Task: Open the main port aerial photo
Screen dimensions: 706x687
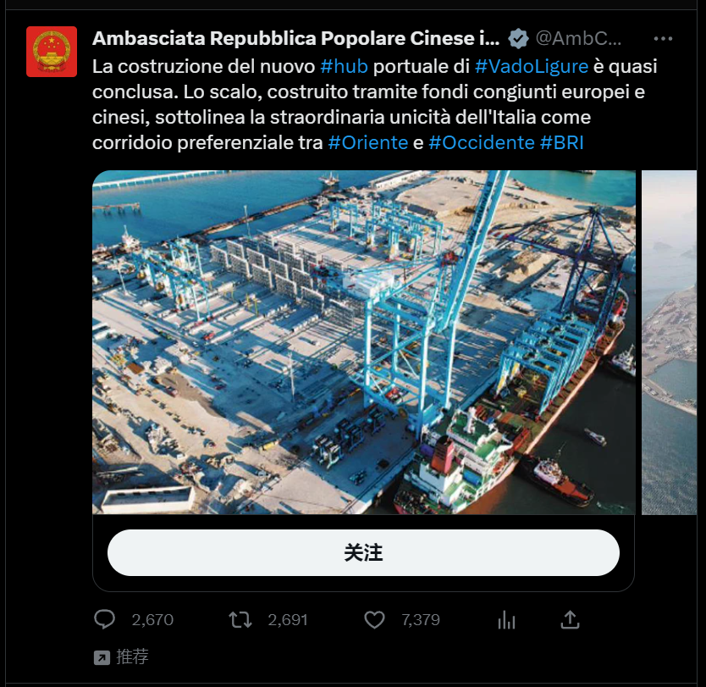Action: [364, 342]
